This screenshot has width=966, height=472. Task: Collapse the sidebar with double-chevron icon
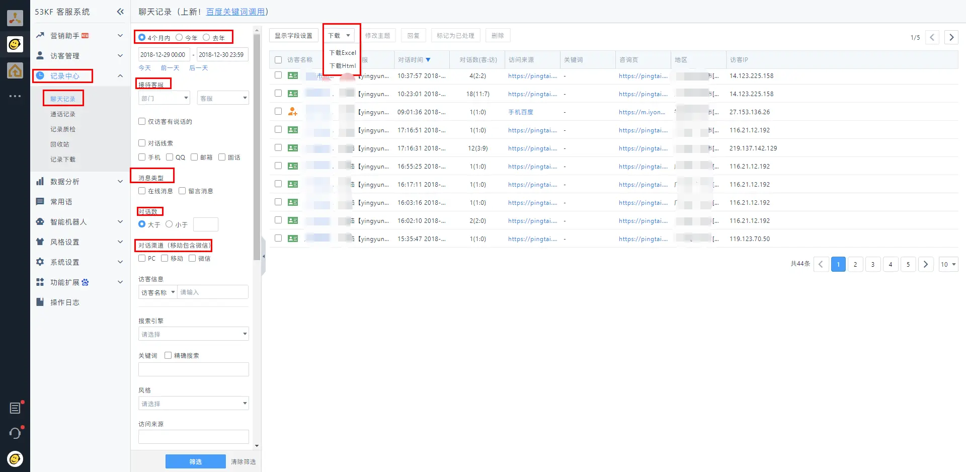(x=120, y=12)
